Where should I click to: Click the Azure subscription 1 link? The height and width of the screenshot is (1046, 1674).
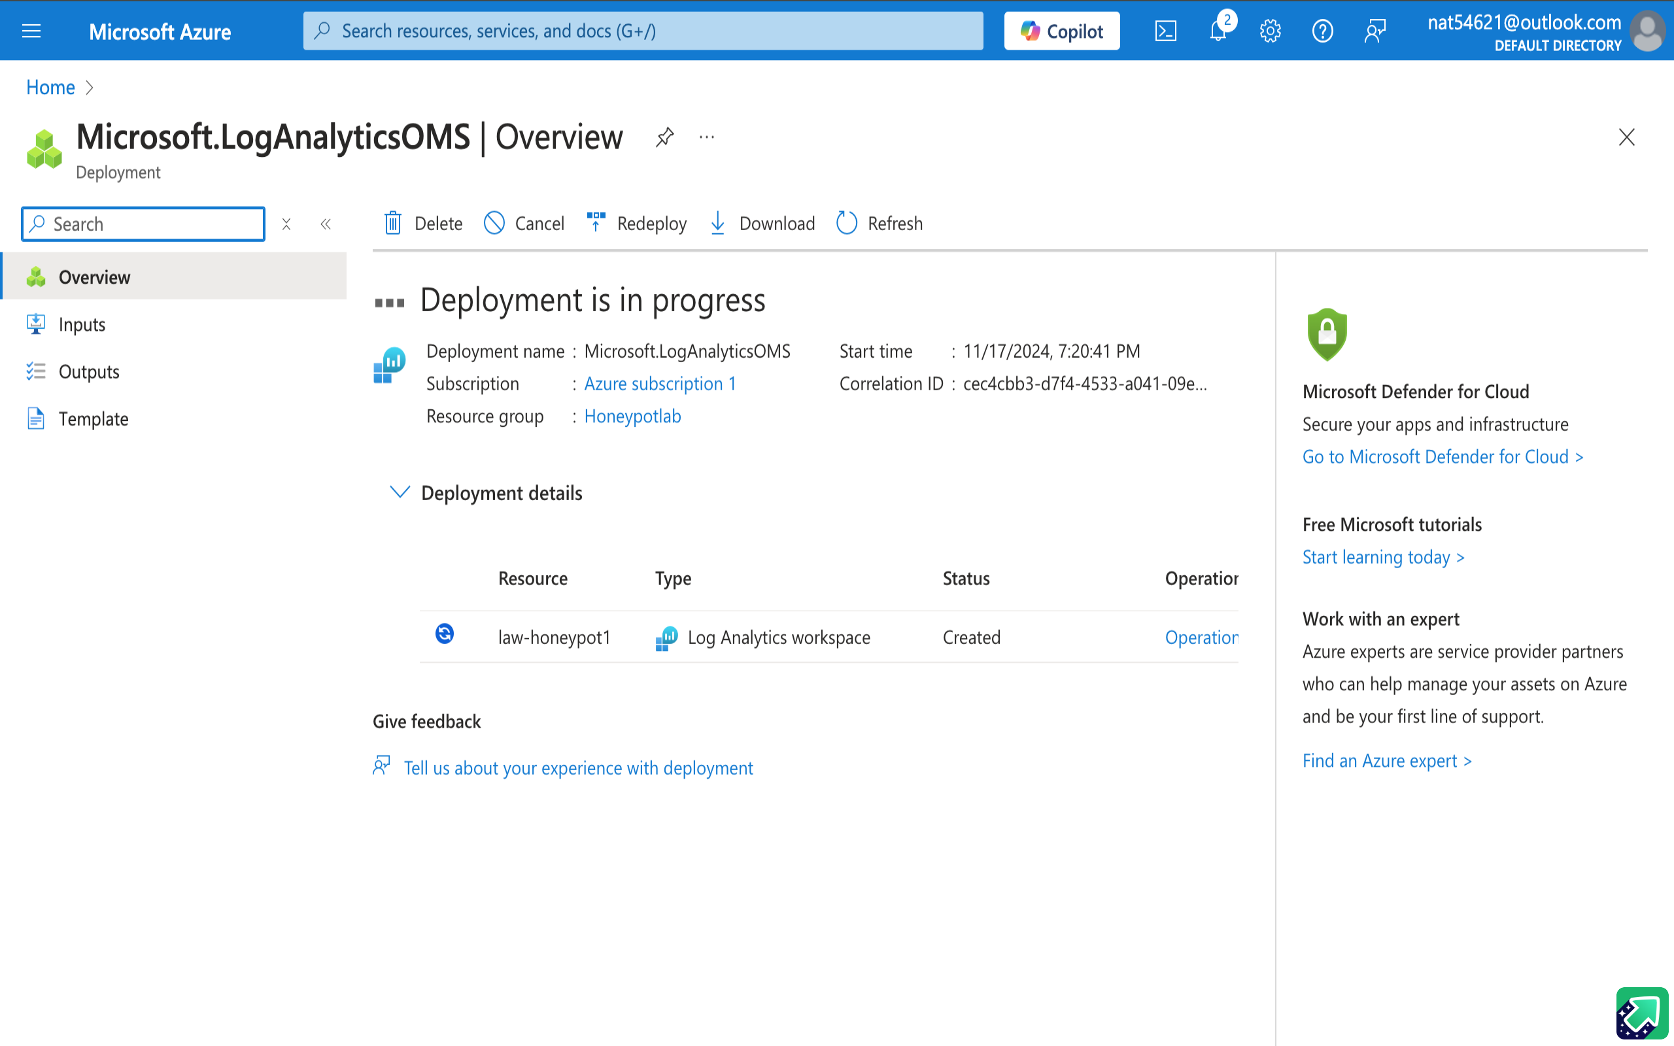pos(659,383)
